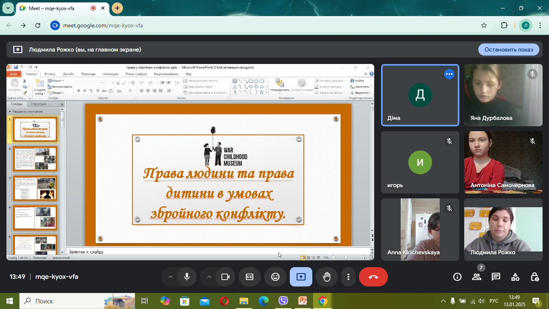Open the Meet activities icon
The image size is (549, 309).
coord(515,277)
